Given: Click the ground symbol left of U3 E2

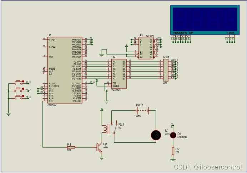Looking at the screenshot, I should click(102, 55).
